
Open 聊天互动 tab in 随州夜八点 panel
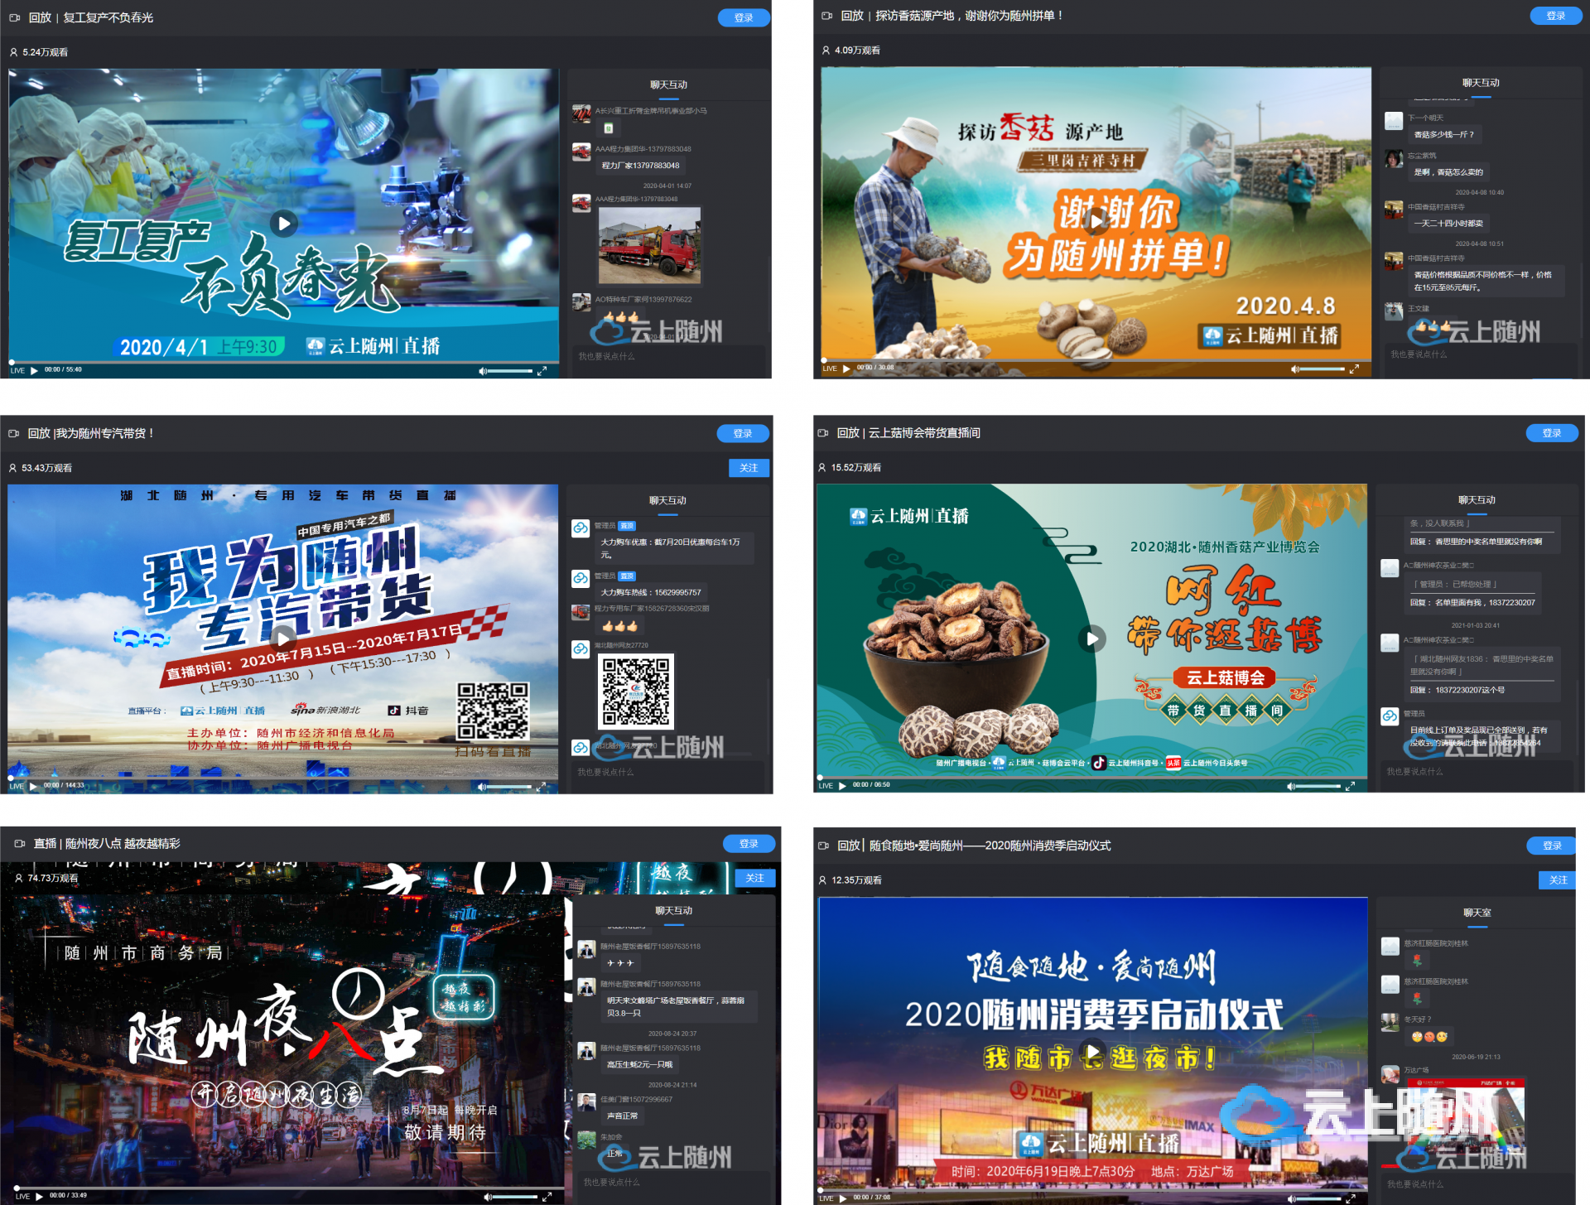[x=673, y=910]
